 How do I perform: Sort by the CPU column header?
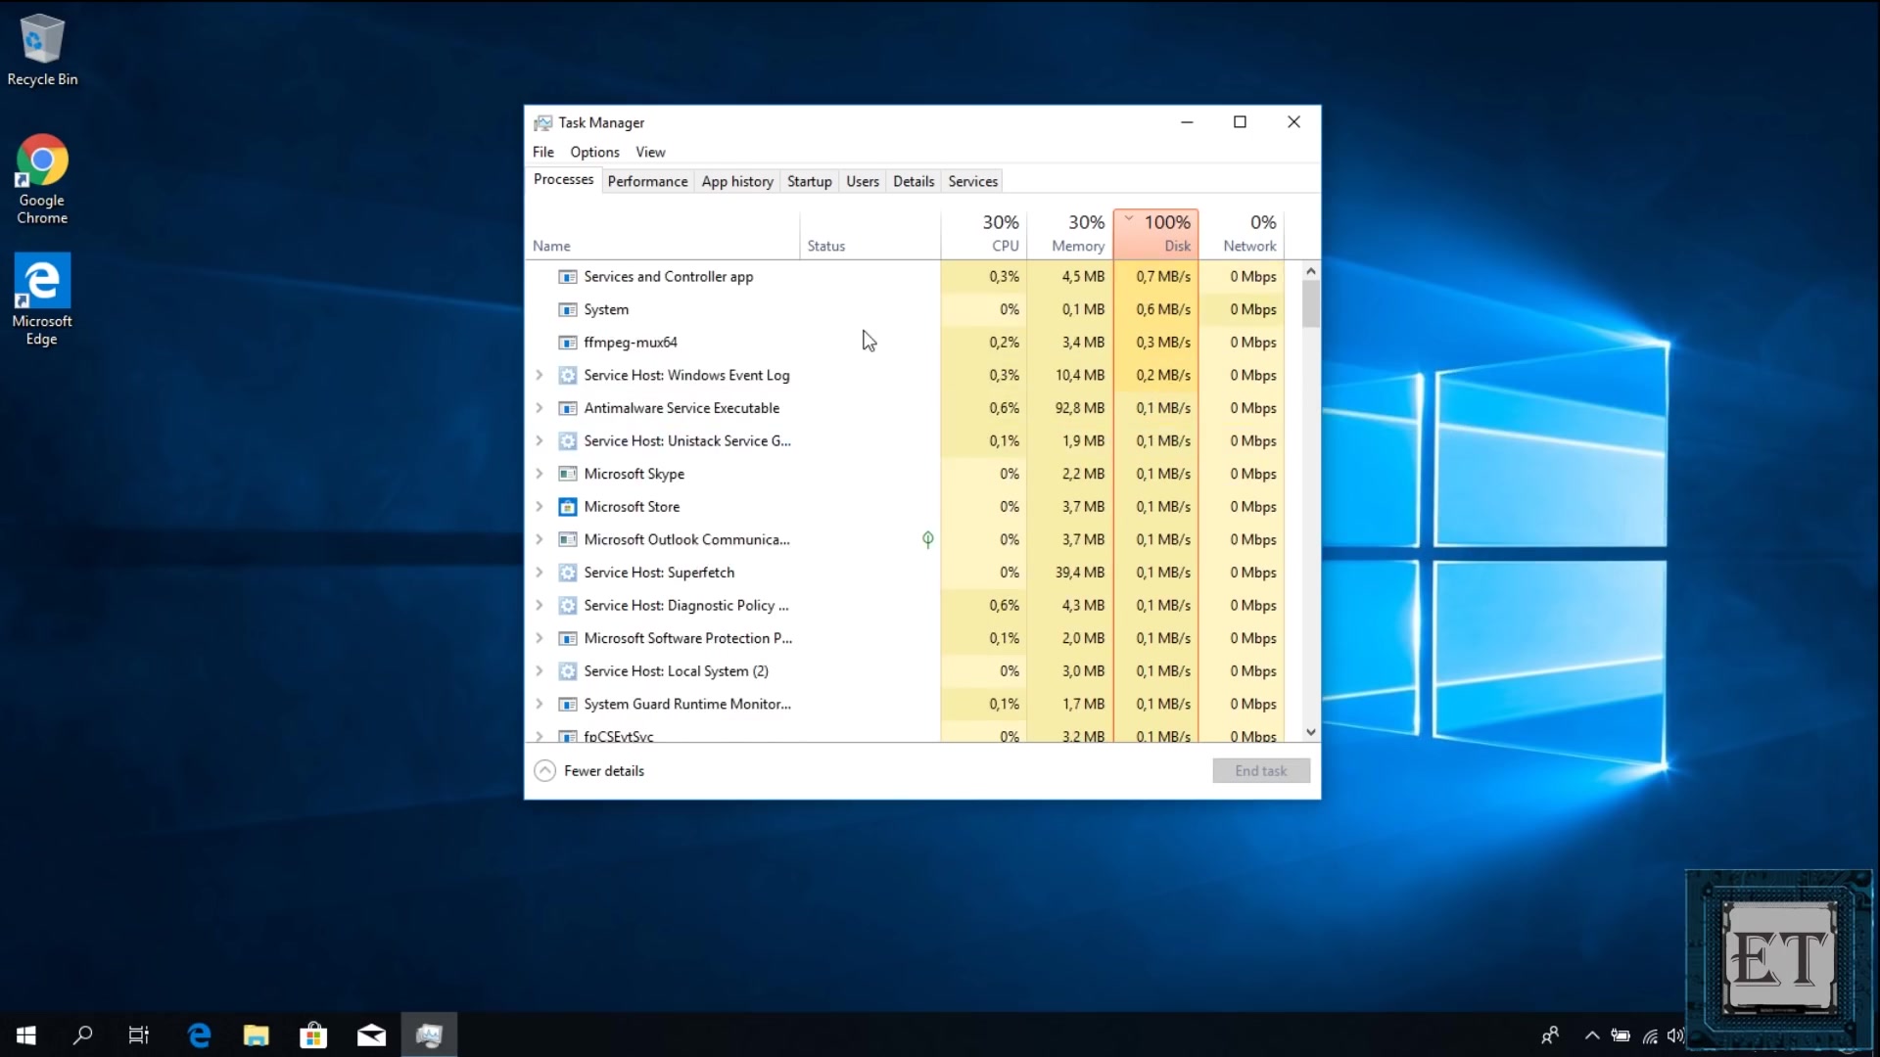pyautogui.click(x=983, y=234)
